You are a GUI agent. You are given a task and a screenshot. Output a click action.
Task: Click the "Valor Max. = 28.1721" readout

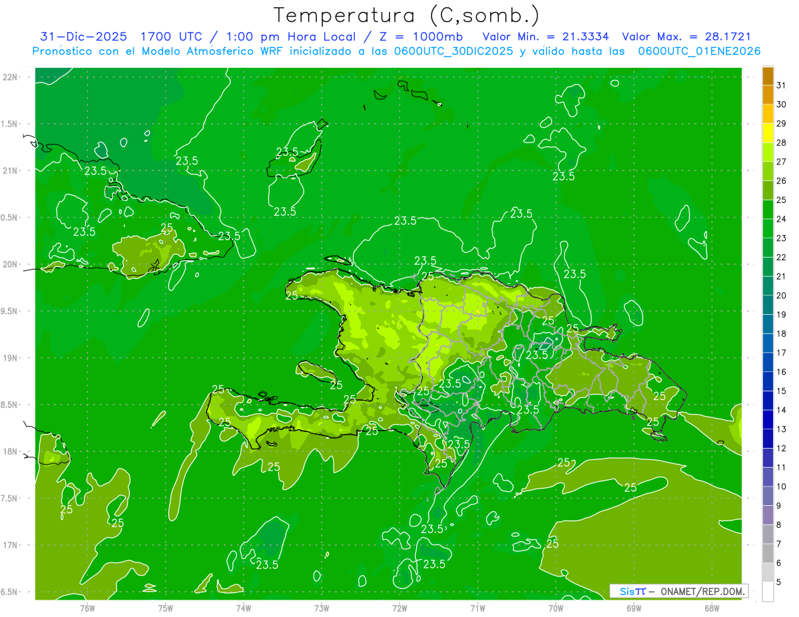click(x=686, y=37)
